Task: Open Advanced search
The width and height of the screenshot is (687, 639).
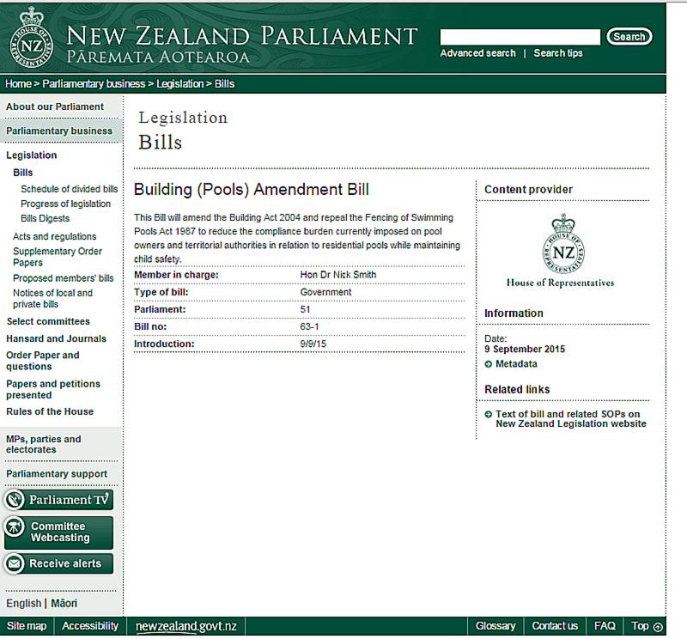Action: coord(478,53)
